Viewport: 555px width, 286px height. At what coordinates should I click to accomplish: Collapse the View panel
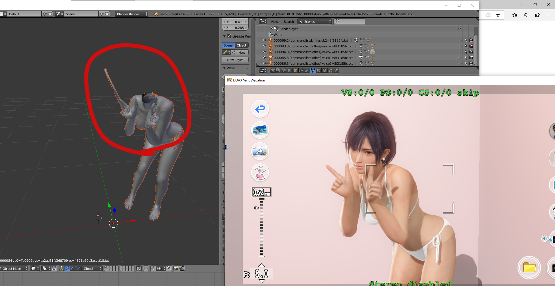tap(224, 68)
